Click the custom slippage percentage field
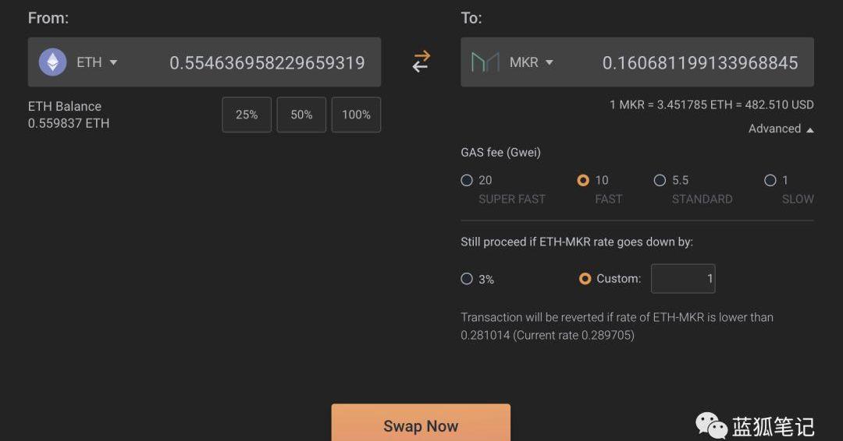Screen dimensions: 843x441 pos(683,279)
